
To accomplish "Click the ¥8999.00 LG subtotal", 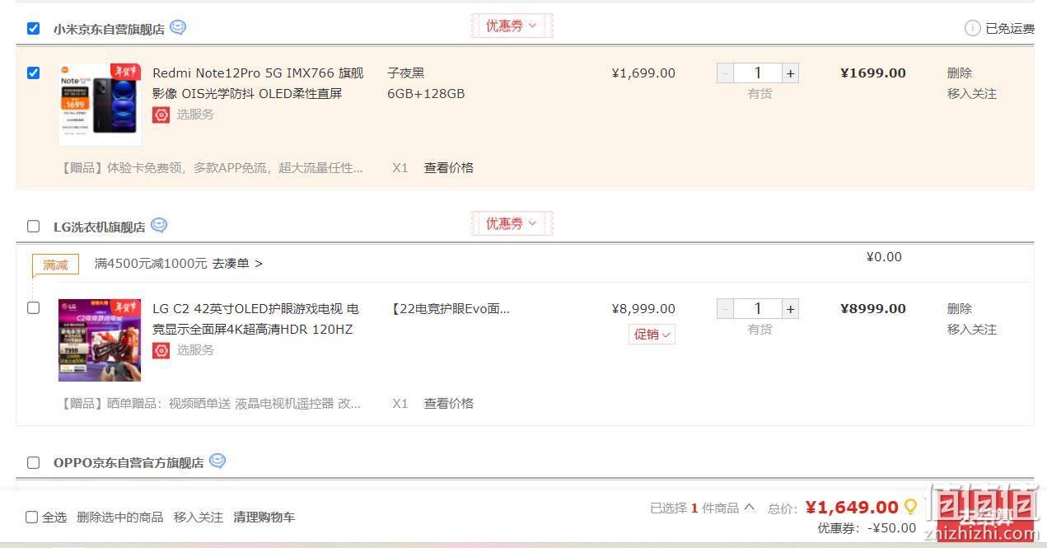I will pyautogui.click(x=873, y=309).
